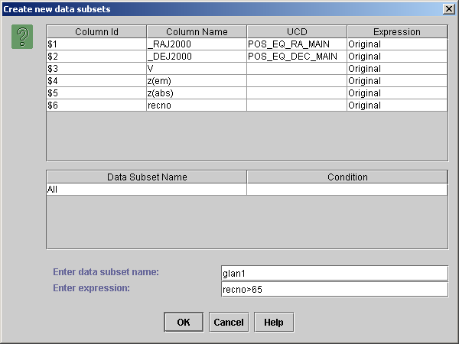
Task: Select the POS_EQ_RA_MAIN UCD cell
Action: click(297, 44)
